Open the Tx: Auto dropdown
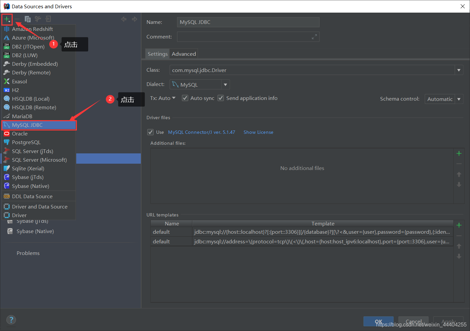The height and width of the screenshot is (331, 470). click(x=162, y=98)
